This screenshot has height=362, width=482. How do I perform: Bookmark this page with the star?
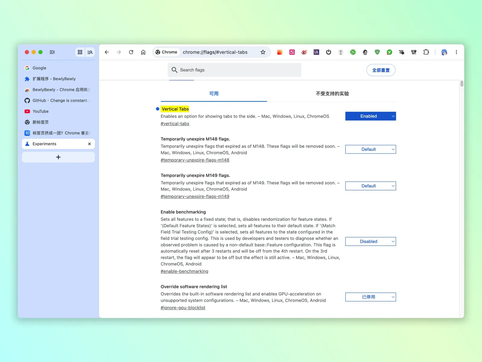(263, 52)
